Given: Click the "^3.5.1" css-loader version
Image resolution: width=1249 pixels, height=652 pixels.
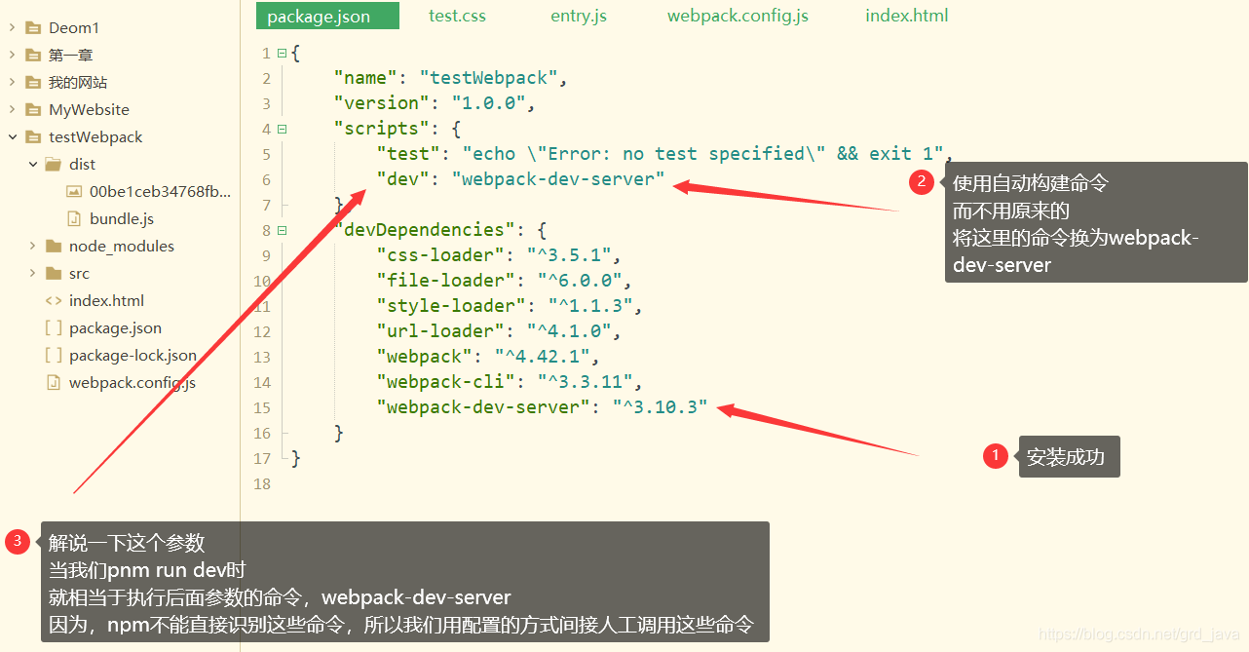Looking at the screenshot, I should click(569, 255).
